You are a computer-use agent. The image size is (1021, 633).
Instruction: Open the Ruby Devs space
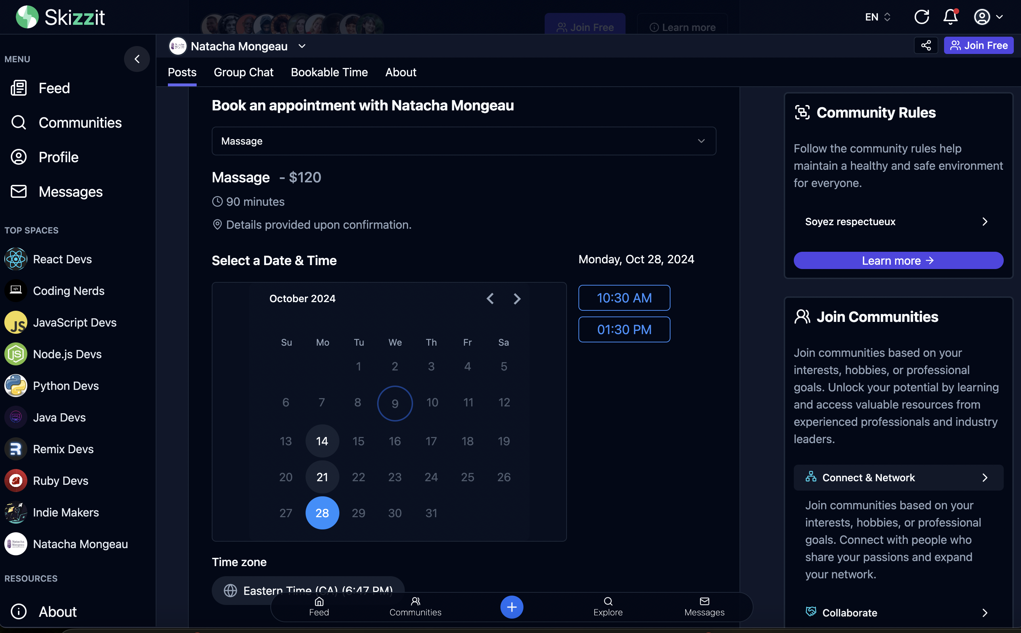[46, 481]
